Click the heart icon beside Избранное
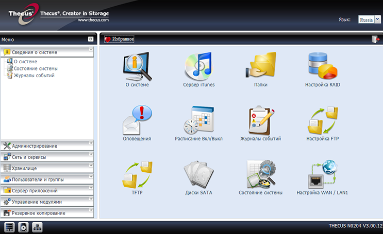Viewport: 383px width, 234px height. tap(108, 39)
